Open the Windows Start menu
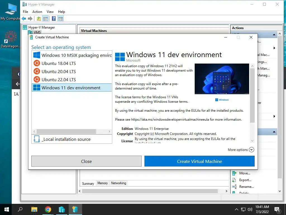The width and height of the screenshot is (286, 215). tap(7, 209)
